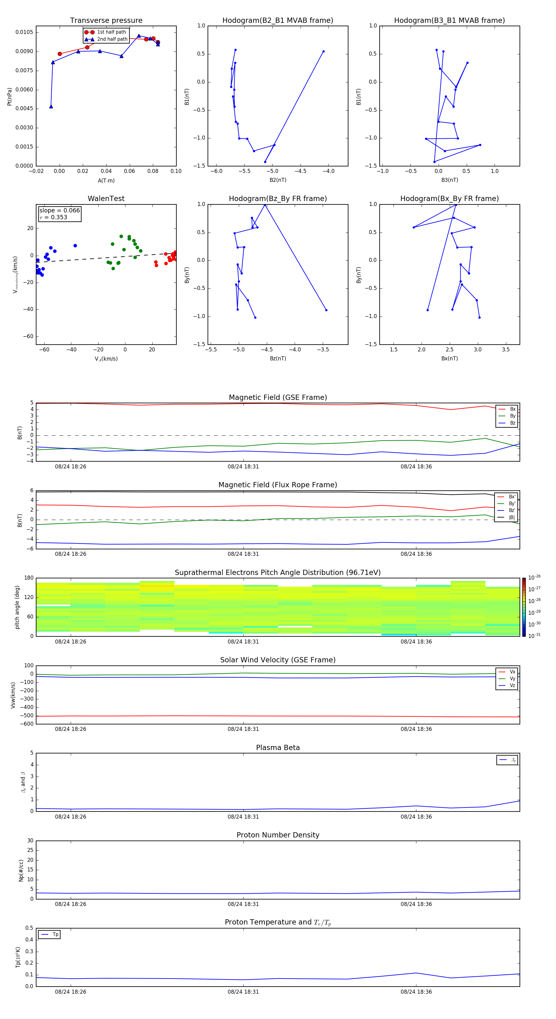
Task: Click the isolated blue dot near -40 in WalenTest
Action: 75,246
